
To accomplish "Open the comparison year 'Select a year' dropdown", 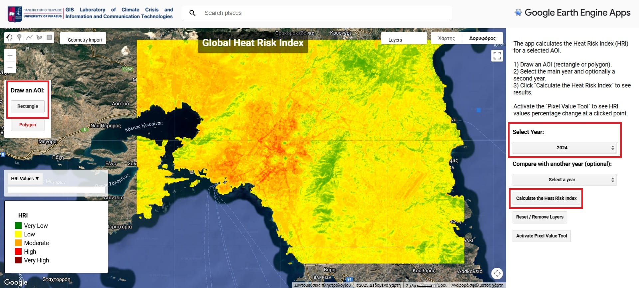I will click(x=564, y=180).
